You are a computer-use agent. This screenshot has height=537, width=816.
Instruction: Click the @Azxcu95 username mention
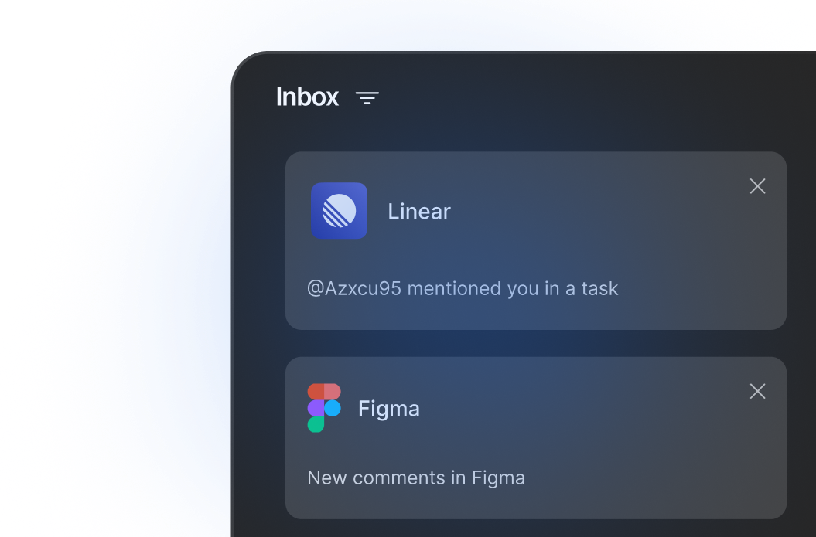tap(353, 289)
